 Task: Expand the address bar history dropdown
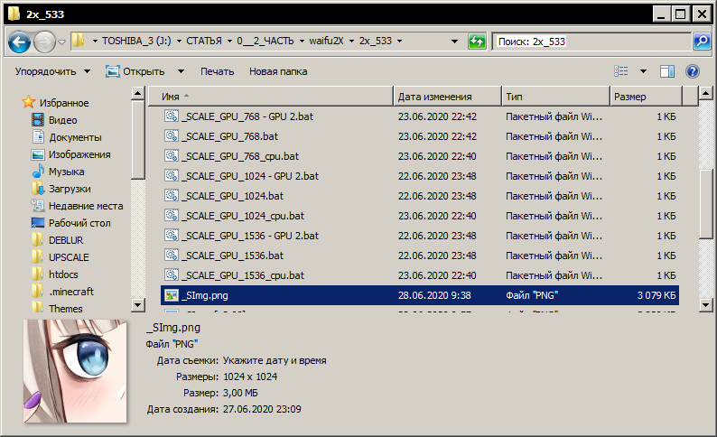(x=454, y=42)
